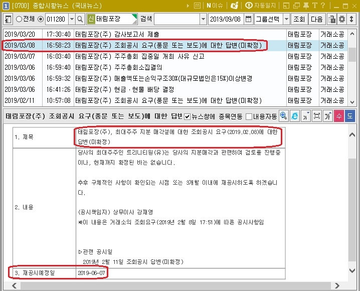
Task: Click the blue 도 sell button
Action: coord(350,116)
